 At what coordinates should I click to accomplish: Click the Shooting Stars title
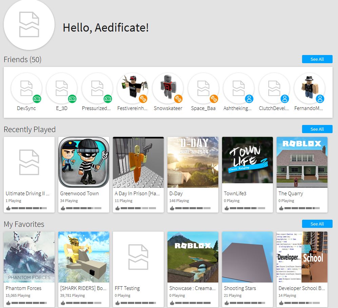pyautogui.click(x=240, y=288)
